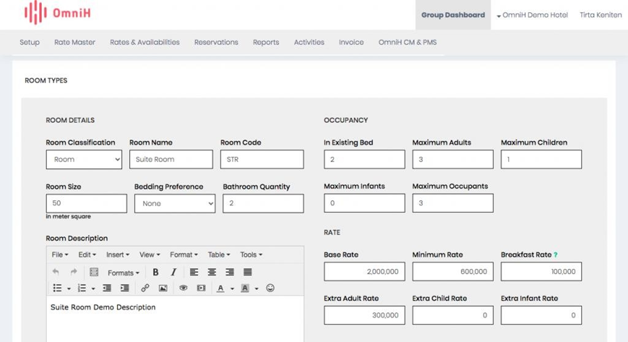The height and width of the screenshot is (342, 628).
Task: Click the Base Rate field
Action: pos(365,272)
